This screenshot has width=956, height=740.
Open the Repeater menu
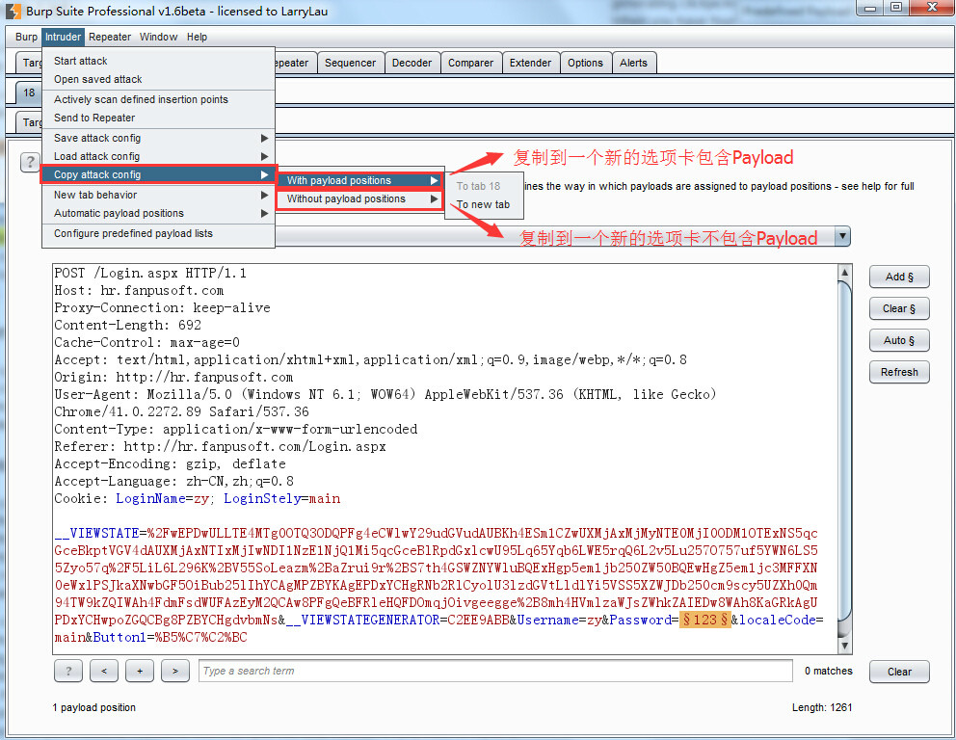click(x=110, y=37)
